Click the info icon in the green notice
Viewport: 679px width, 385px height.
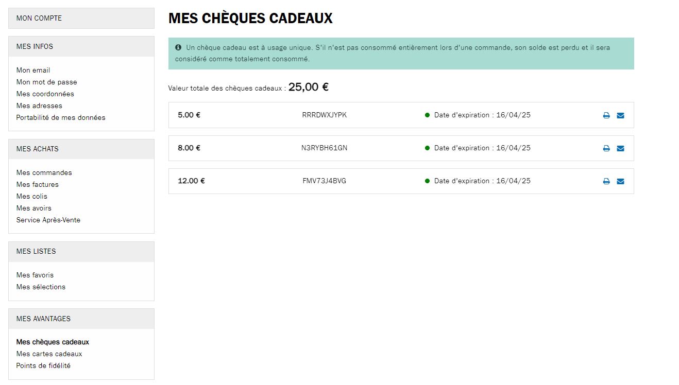(x=178, y=47)
